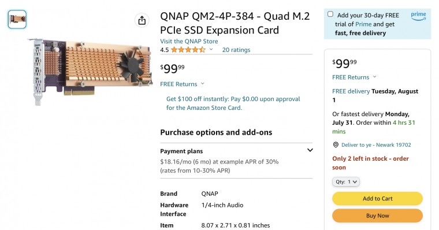Click the FREE delivery link in buy box
Image resolution: width=439 pixels, height=230 pixels.
351,91
